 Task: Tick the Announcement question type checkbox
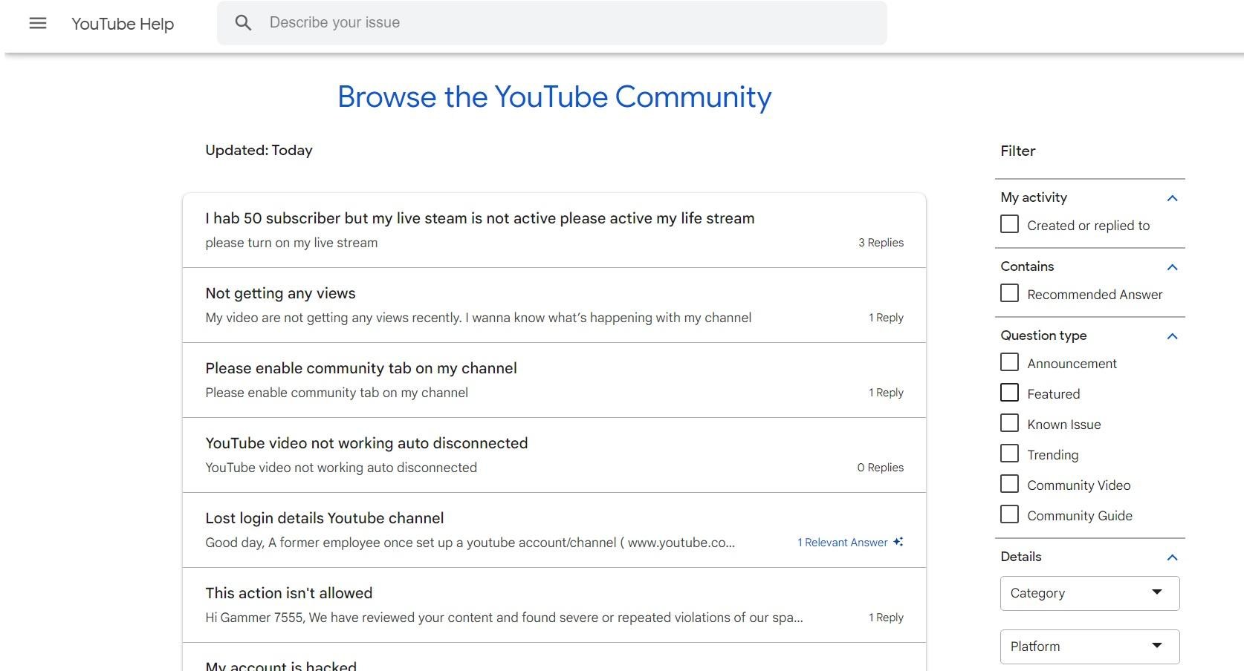(x=1009, y=362)
